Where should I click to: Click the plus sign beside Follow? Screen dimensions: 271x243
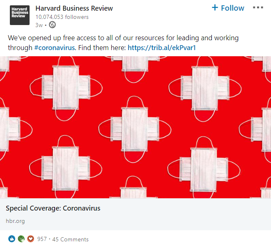pos(215,8)
